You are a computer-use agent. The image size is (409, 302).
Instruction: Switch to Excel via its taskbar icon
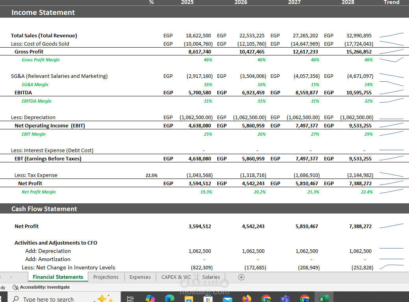tap(324, 298)
